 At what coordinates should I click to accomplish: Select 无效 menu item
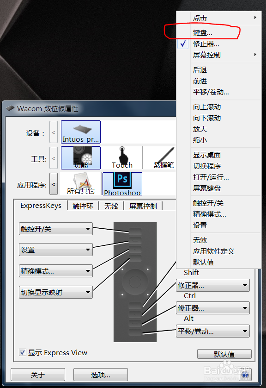[x=219, y=240]
